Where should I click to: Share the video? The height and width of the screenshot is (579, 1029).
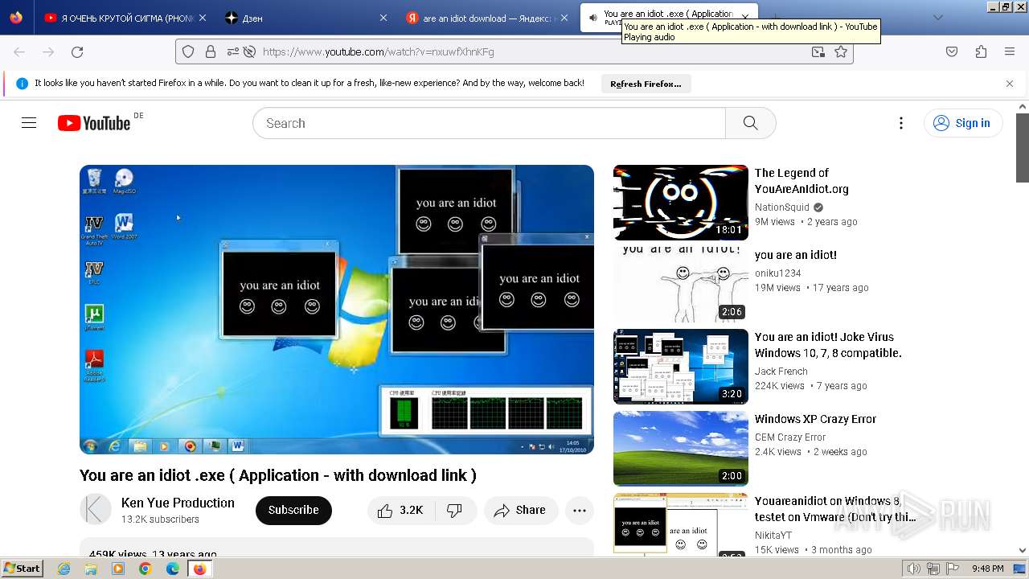(x=521, y=511)
